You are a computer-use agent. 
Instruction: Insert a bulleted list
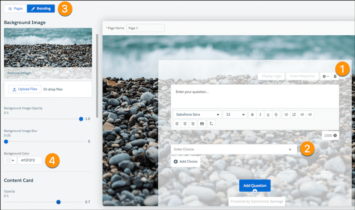click(x=286, y=115)
